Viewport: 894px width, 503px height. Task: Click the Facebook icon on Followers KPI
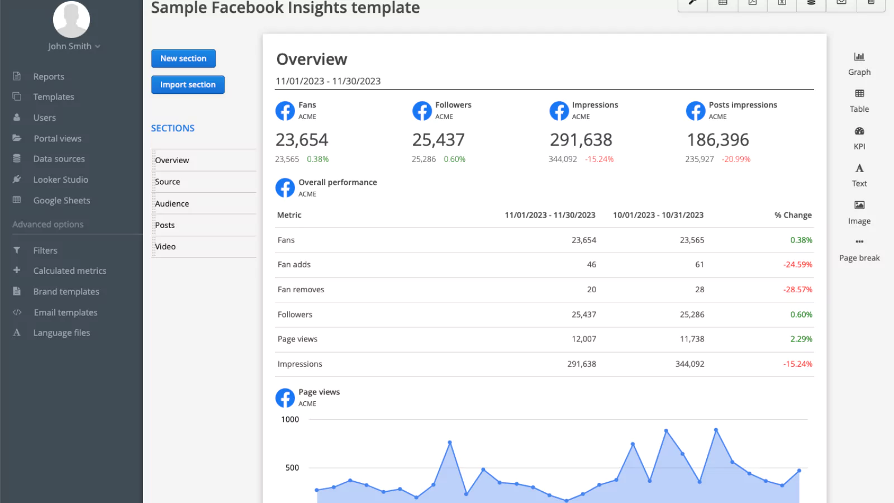(422, 111)
